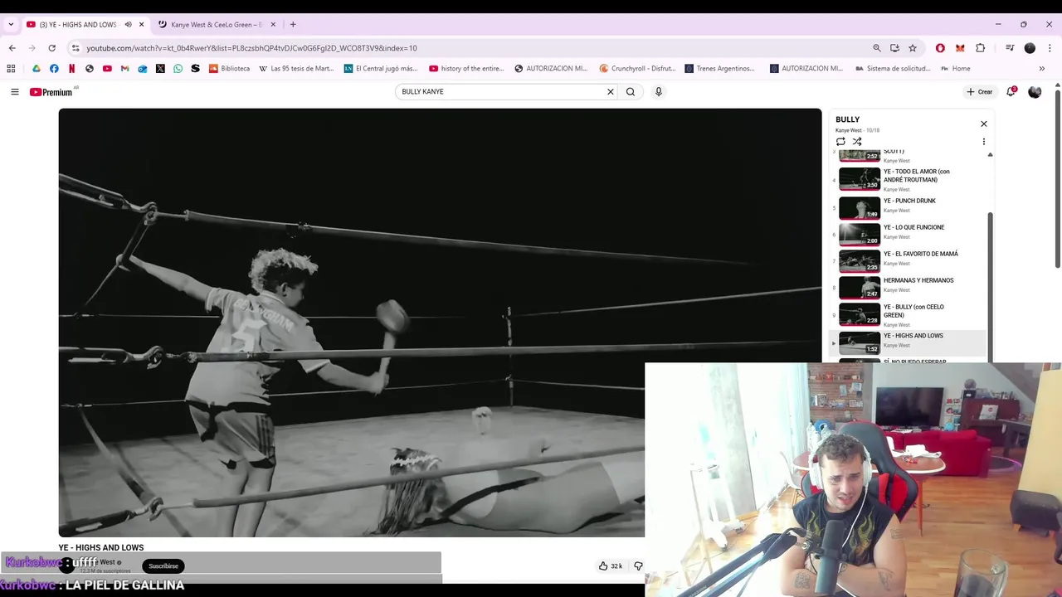Image resolution: width=1062 pixels, height=597 pixels.
Task: Bookmark this page with the star icon
Action: pyautogui.click(x=913, y=48)
